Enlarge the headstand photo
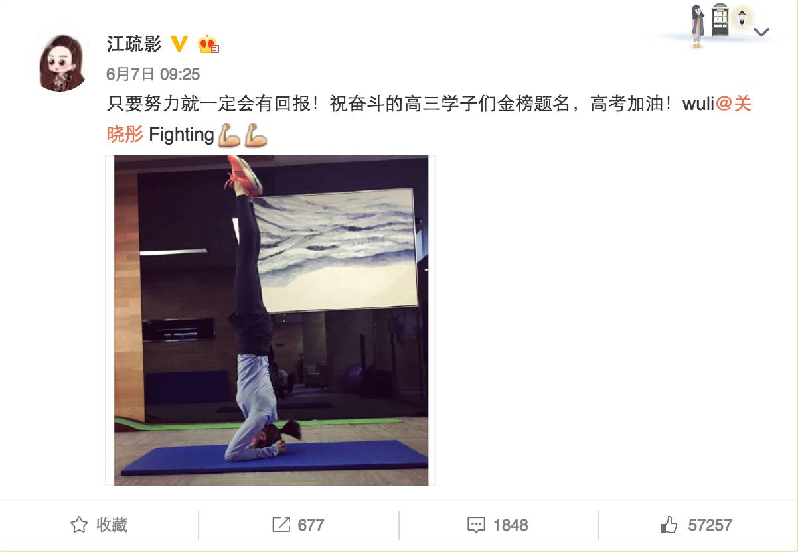 271,320
